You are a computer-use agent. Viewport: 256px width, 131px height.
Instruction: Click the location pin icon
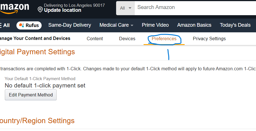[x=40, y=10]
